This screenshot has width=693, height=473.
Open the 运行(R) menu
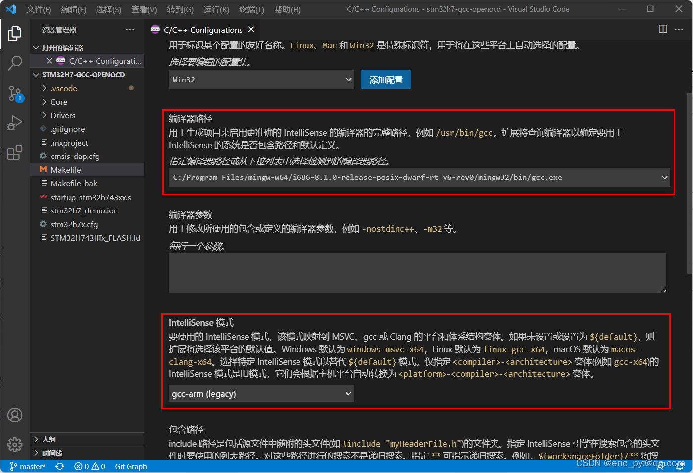(216, 9)
